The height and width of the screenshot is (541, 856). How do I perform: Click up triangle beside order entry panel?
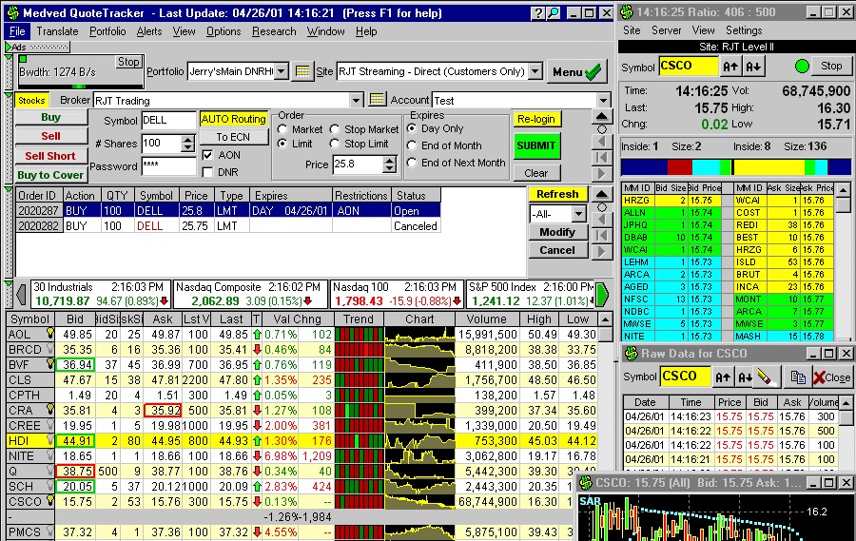(602, 116)
